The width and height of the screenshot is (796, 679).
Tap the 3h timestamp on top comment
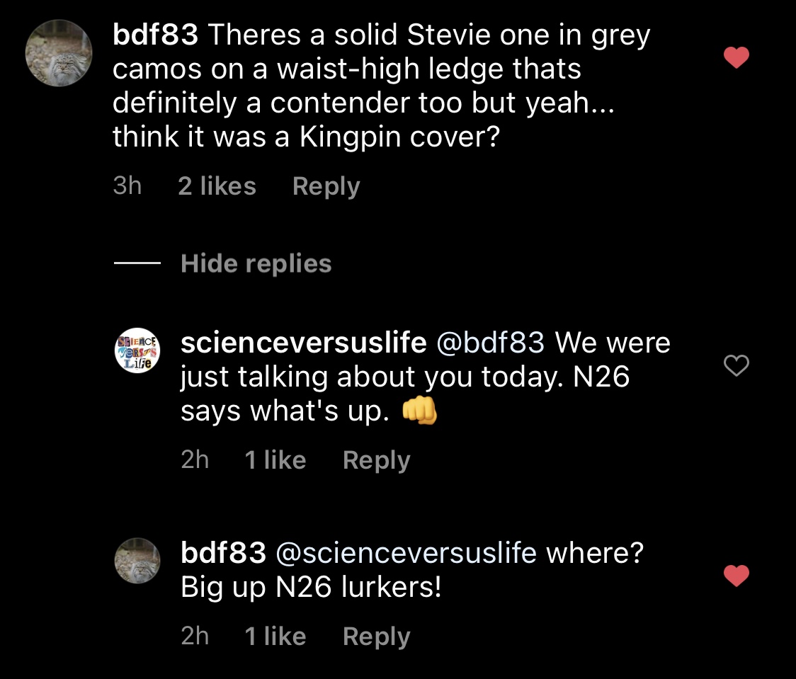point(127,186)
